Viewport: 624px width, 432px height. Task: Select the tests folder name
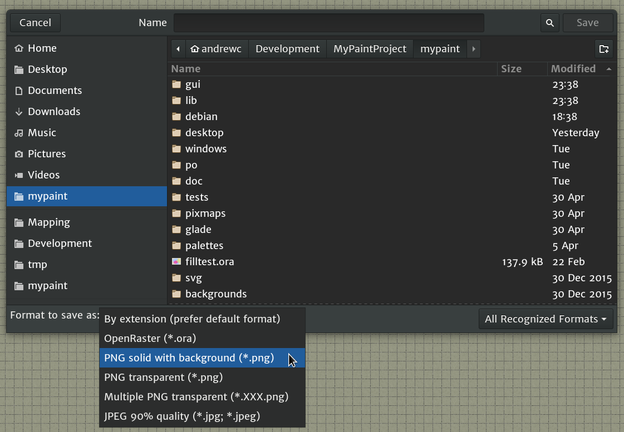pyautogui.click(x=196, y=197)
